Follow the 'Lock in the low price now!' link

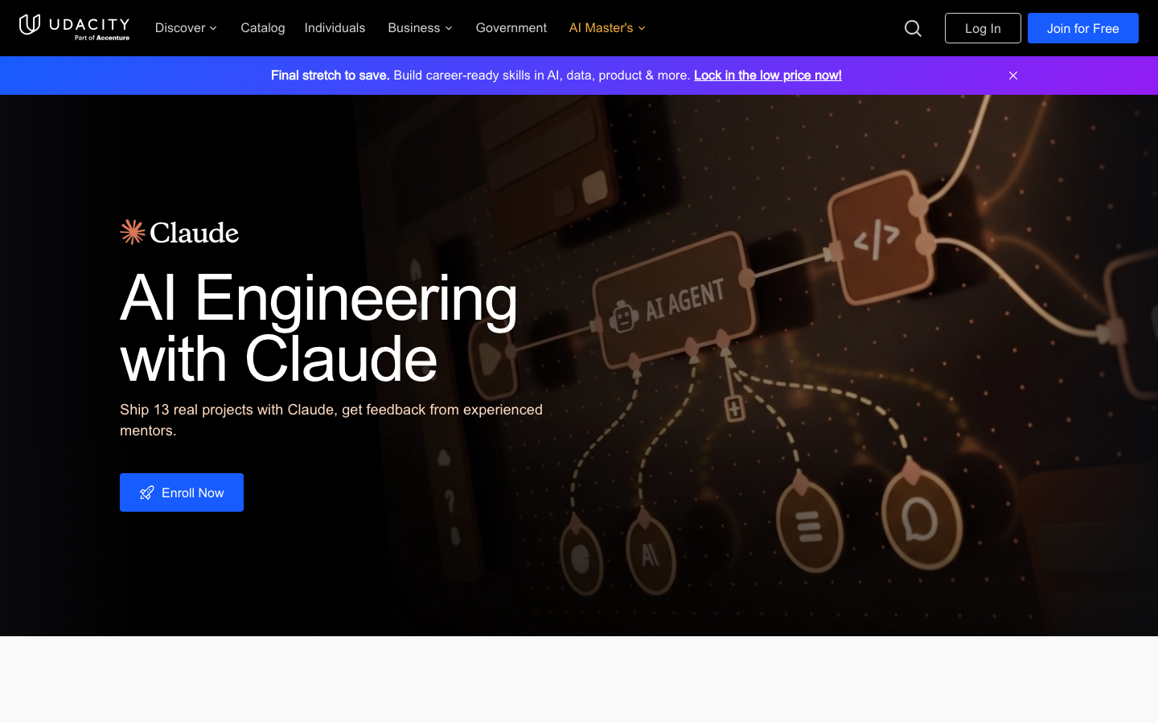pos(768,76)
